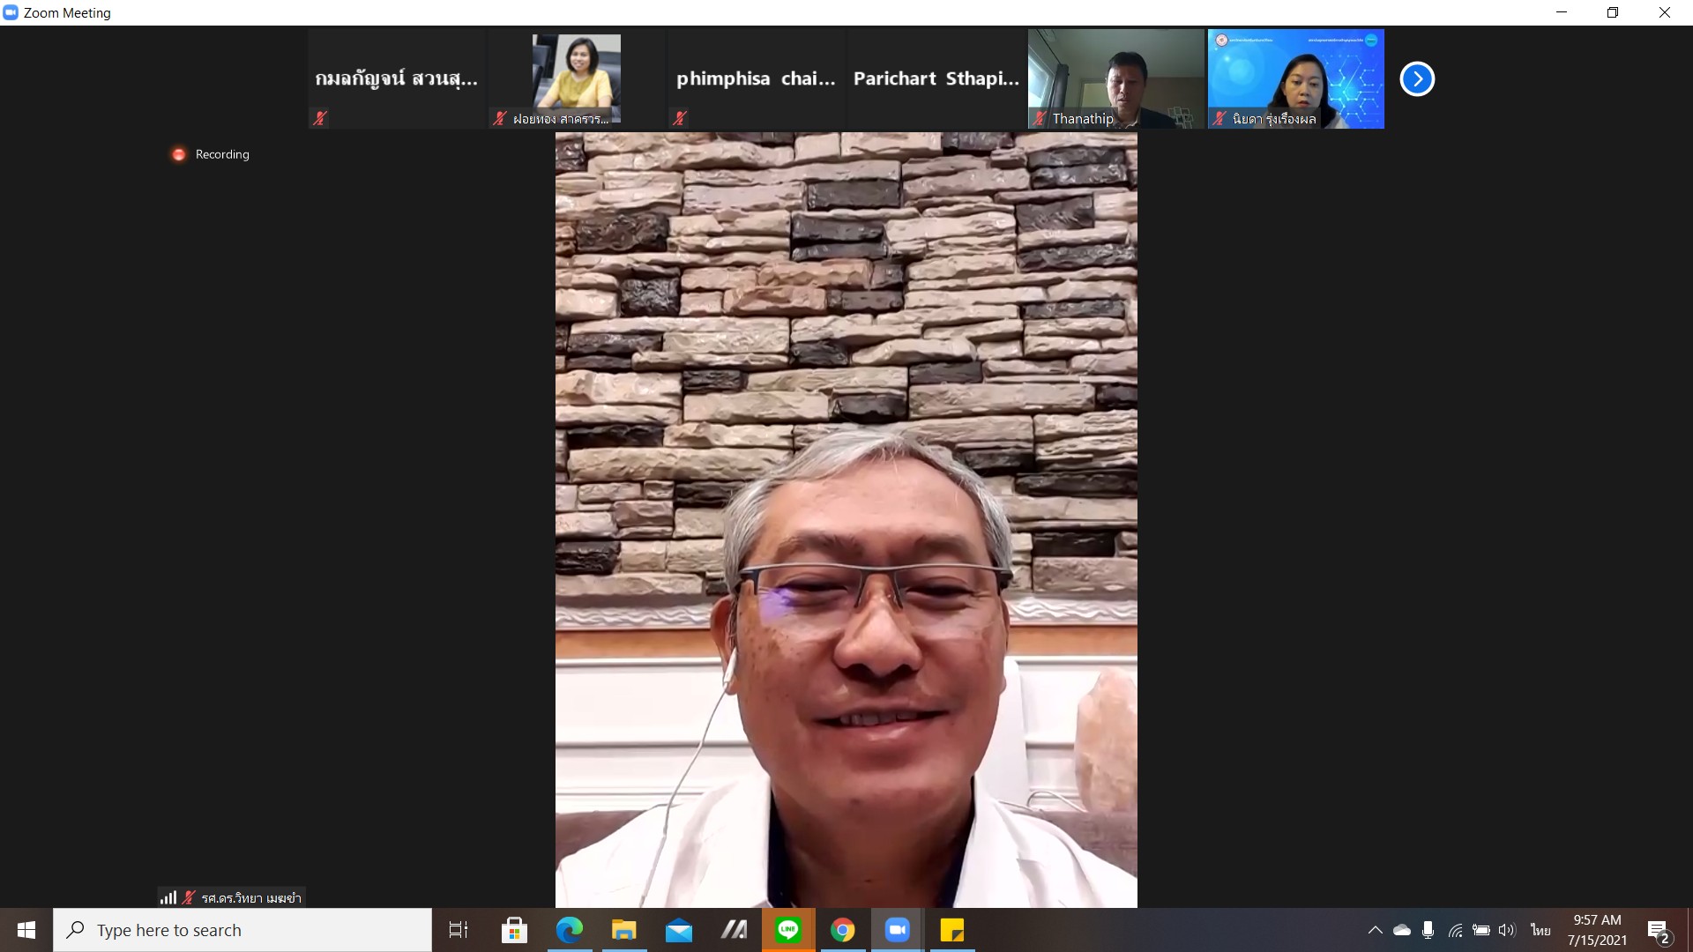Click the Type here to search box
The width and height of the screenshot is (1693, 952).
[x=242, y=930]
